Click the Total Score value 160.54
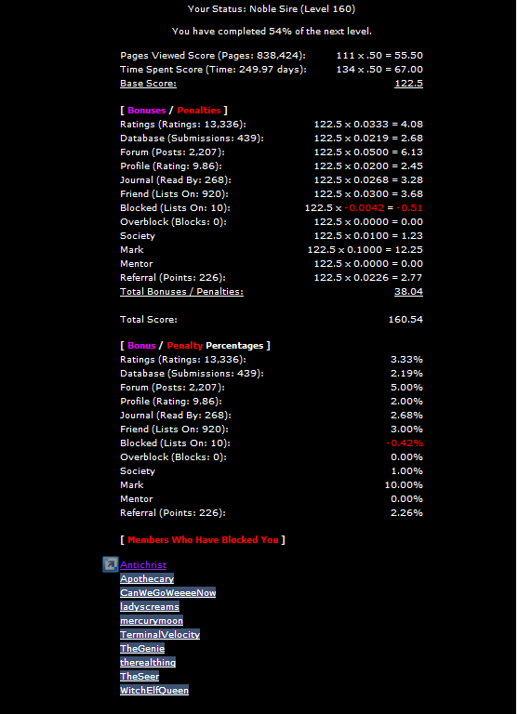Image resolution: width=518 pixels, height=714 pixels. 405,319
